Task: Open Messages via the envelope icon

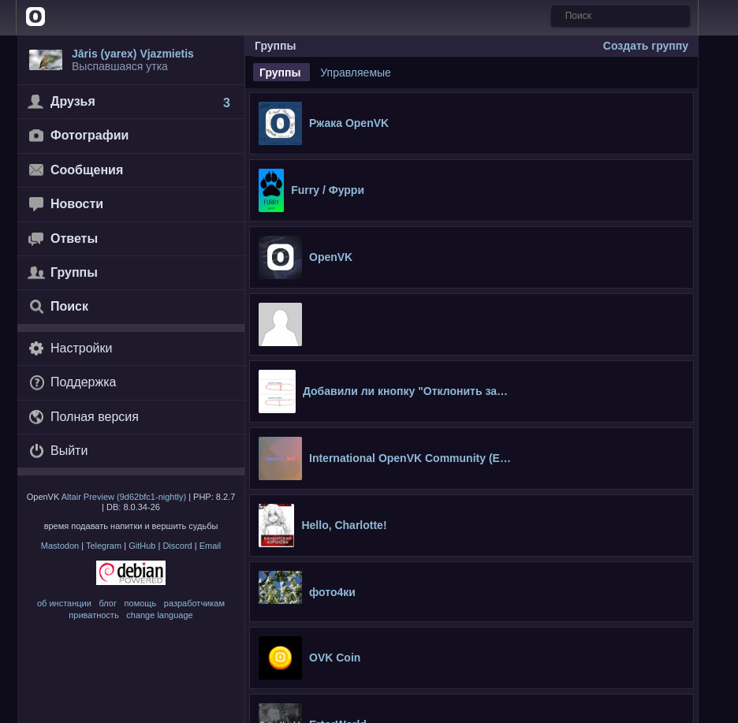Action: click(35, 170)
